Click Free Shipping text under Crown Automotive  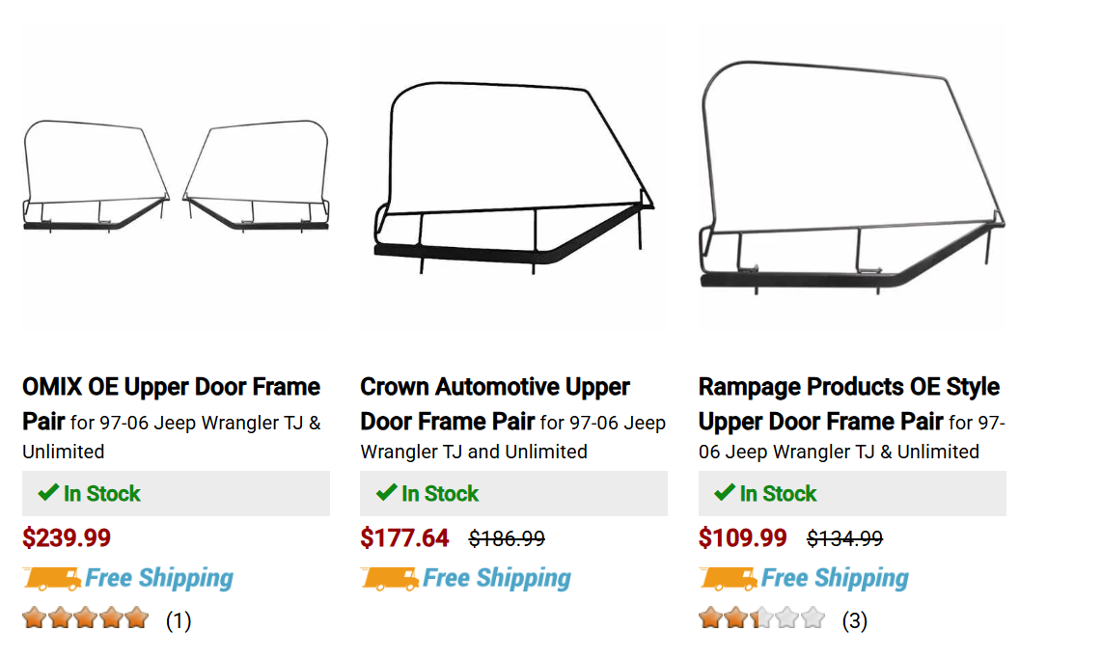[x=497, y=578]
